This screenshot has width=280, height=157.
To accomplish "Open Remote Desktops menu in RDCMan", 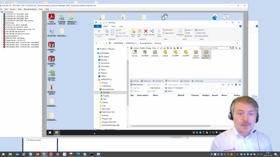I will tap(30, 9).
